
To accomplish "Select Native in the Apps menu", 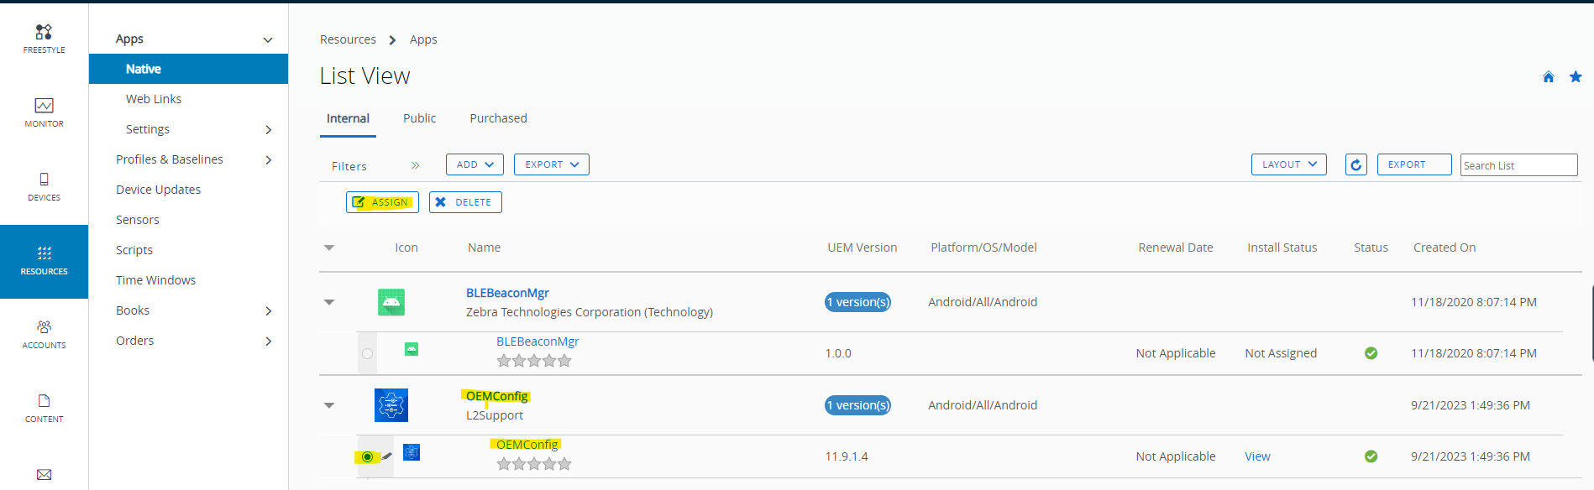I will coord(188,69).
